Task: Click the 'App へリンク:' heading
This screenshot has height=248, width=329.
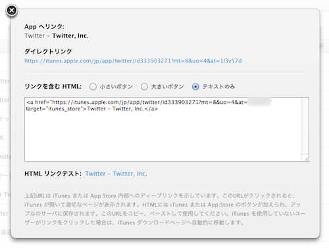Action: click(x=44, y=27)
